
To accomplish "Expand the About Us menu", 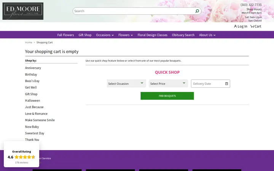I will click(x=207, y=35).
